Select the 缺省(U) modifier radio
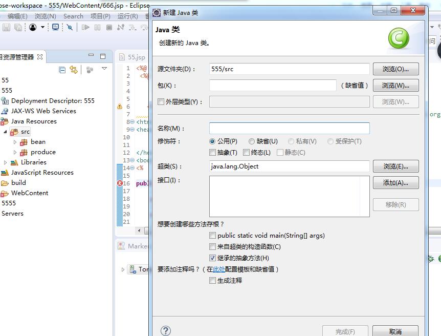 pyautogui.click(x=251, y=141)
